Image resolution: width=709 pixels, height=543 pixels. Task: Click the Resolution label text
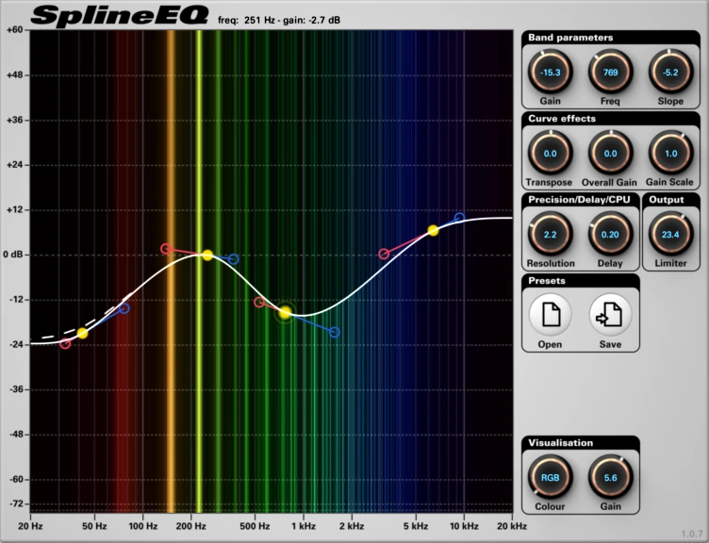(x=551, y=263)
